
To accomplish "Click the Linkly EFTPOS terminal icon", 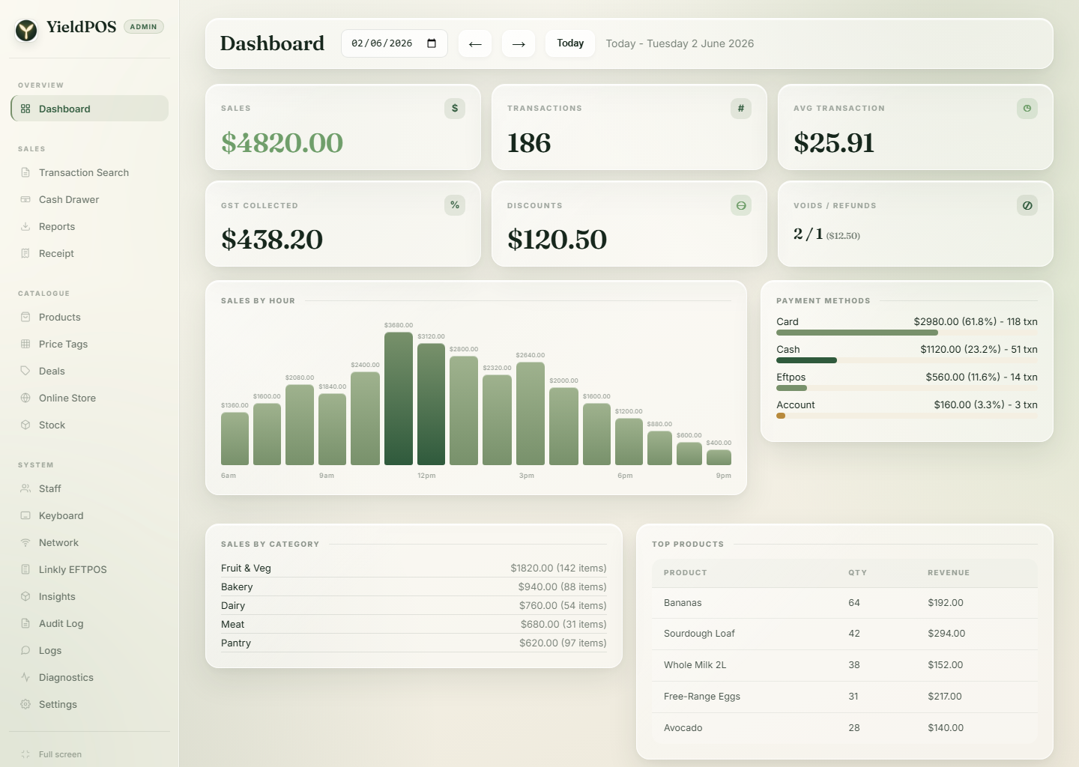I will (x=25, y=569).
